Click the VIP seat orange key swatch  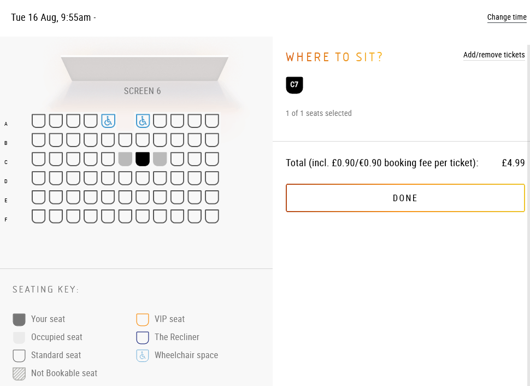coord(143,319)
